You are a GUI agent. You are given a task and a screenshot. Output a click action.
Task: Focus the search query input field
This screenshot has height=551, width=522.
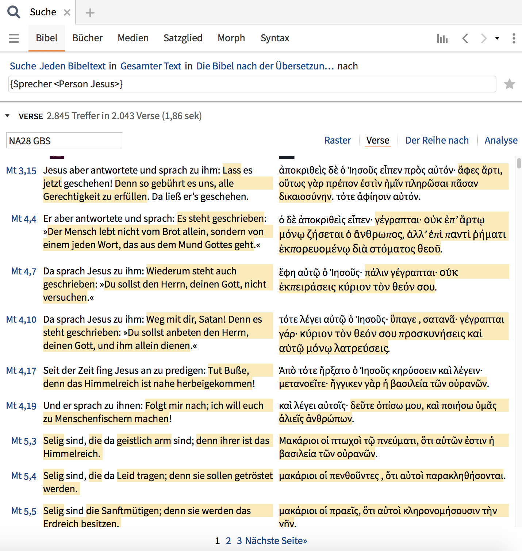[252, 84]
